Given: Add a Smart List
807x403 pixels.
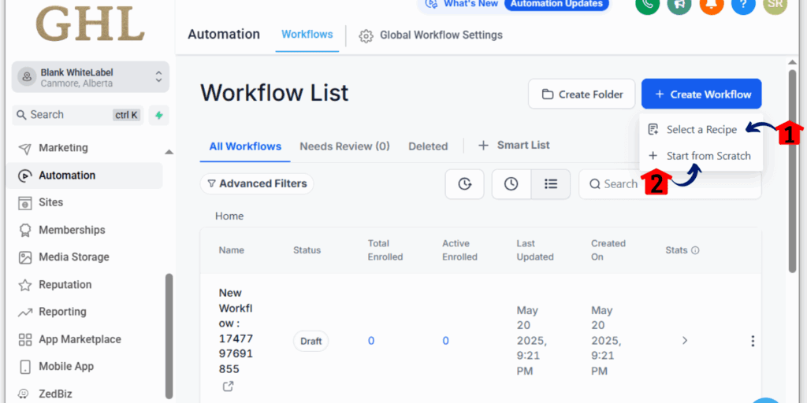Looking at the screenshot, I should pos(515,146).
